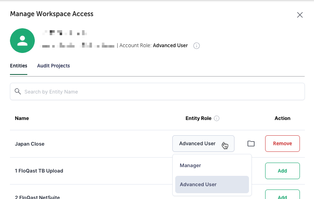Screen dimensions: 314x199
Task: Add access for 2 FloQast NetSuite
Action: pos(282,195)
